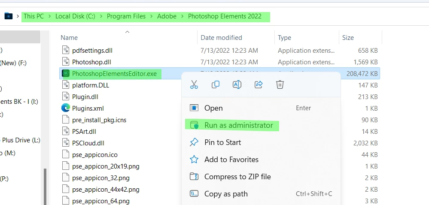Click the Run as administrator shield icon
This screenshot has width=429, height=205.
click(194, 125)
